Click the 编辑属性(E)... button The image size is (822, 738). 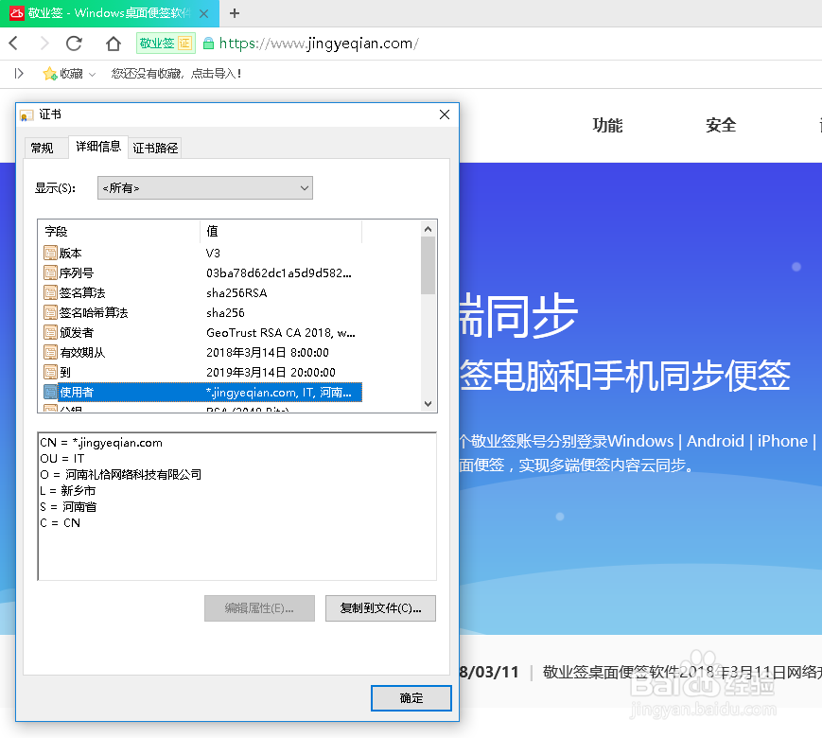(x=259, y=608)
